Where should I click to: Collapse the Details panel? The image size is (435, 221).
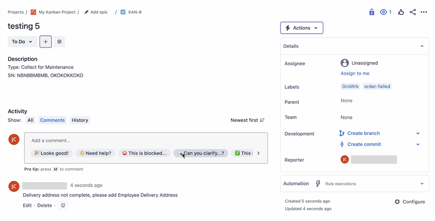click(422, 46)
